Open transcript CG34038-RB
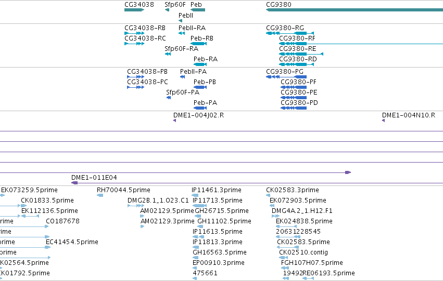 pyautogui.click(x=134, y=33)
